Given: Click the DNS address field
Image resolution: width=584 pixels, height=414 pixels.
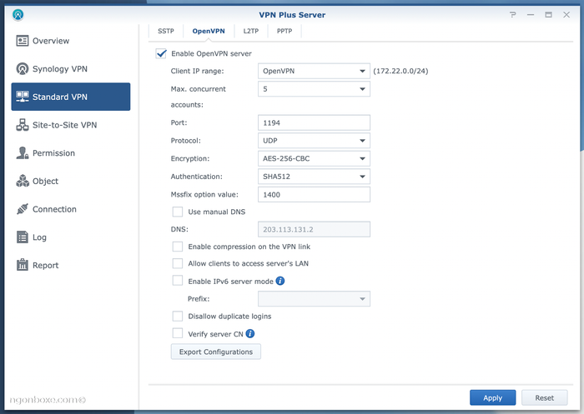Looking at the screenshot, I should 314,229.
